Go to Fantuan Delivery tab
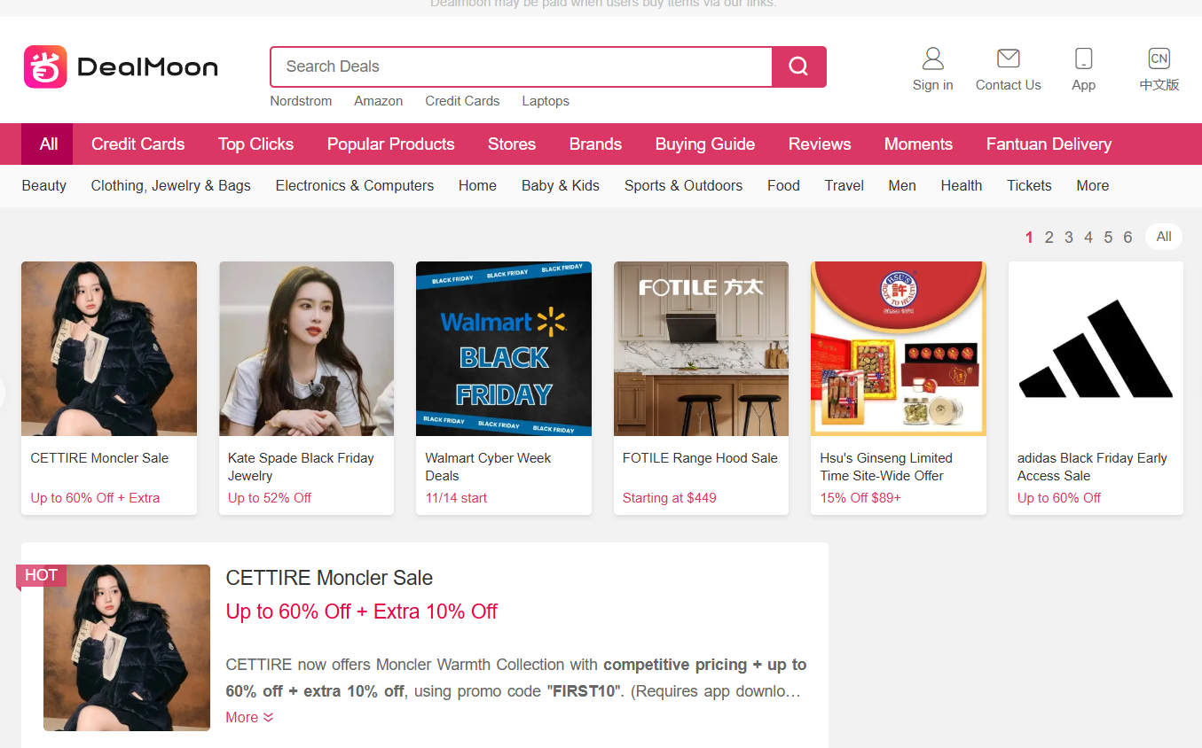 1049,144
